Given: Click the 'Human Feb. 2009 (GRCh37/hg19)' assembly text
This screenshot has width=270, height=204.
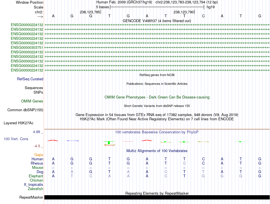Looking at the screenshot, I should click(124, 2).
